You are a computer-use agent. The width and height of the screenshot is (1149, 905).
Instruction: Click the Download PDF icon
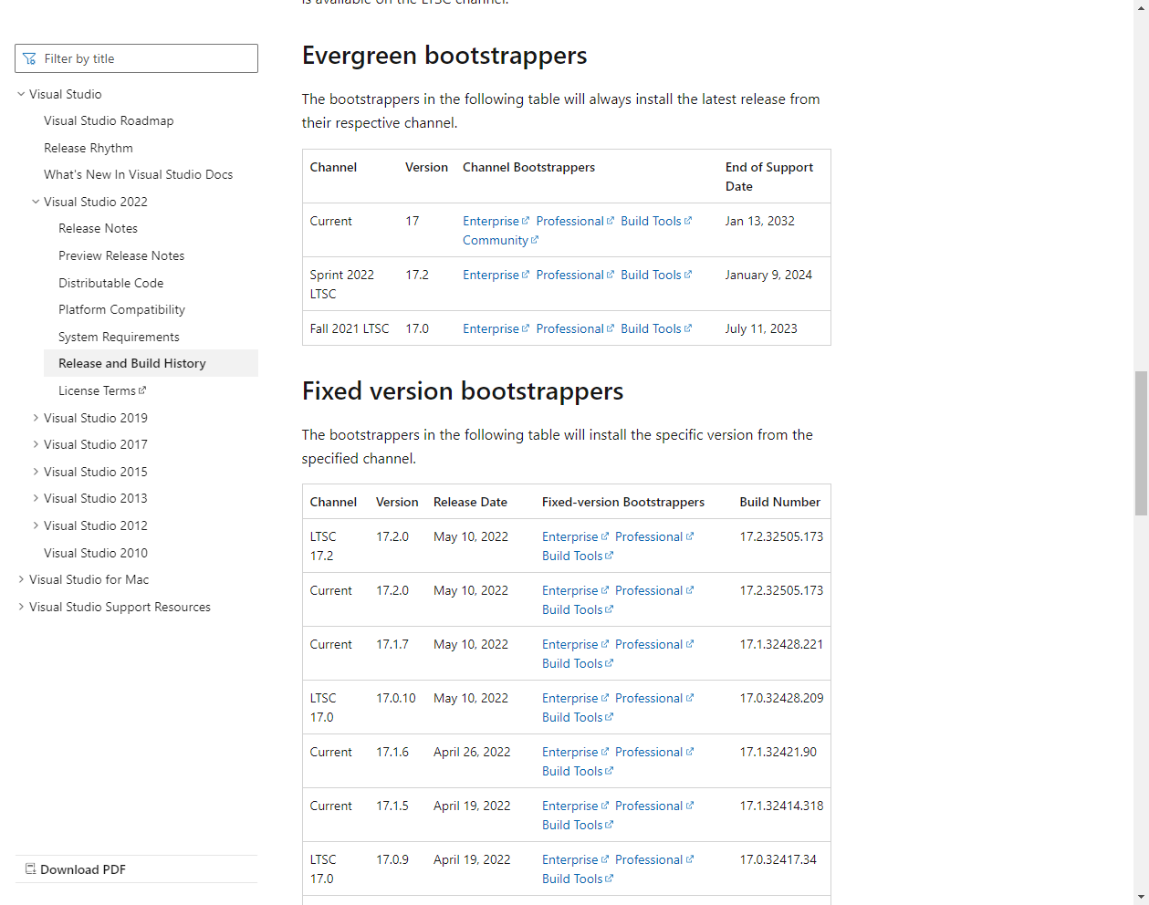[30, 869]
